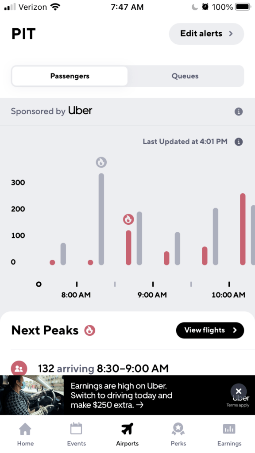Switch to the Passengers segment
255x453 pixels.
click(70, 76)
